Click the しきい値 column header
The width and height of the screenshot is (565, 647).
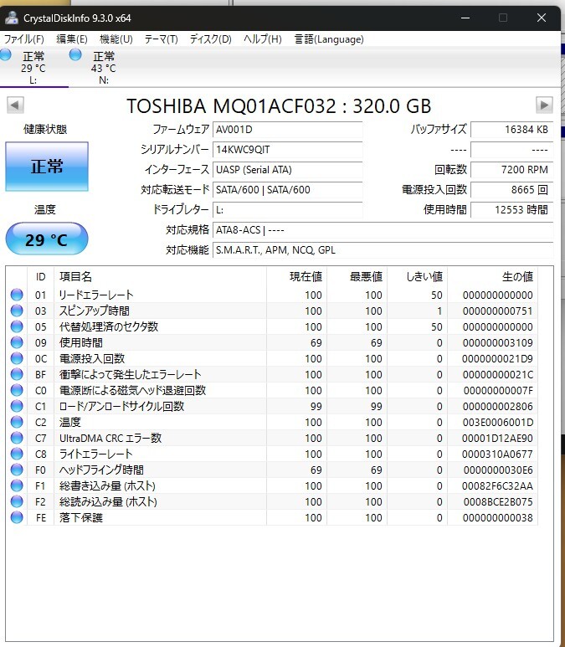417,276
